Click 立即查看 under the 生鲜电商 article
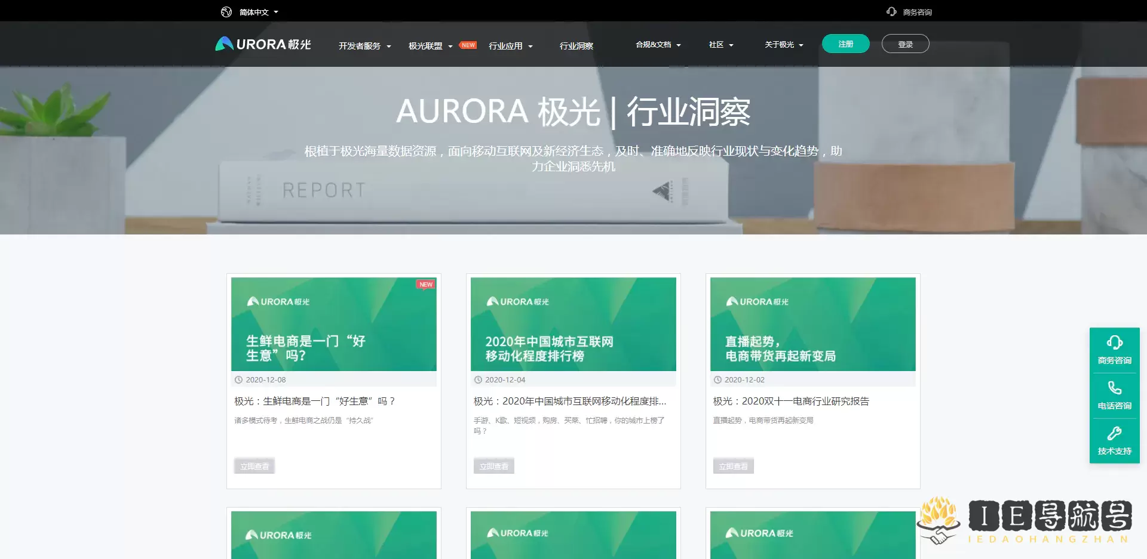The image size is (1147, 559). click(254, 466)
